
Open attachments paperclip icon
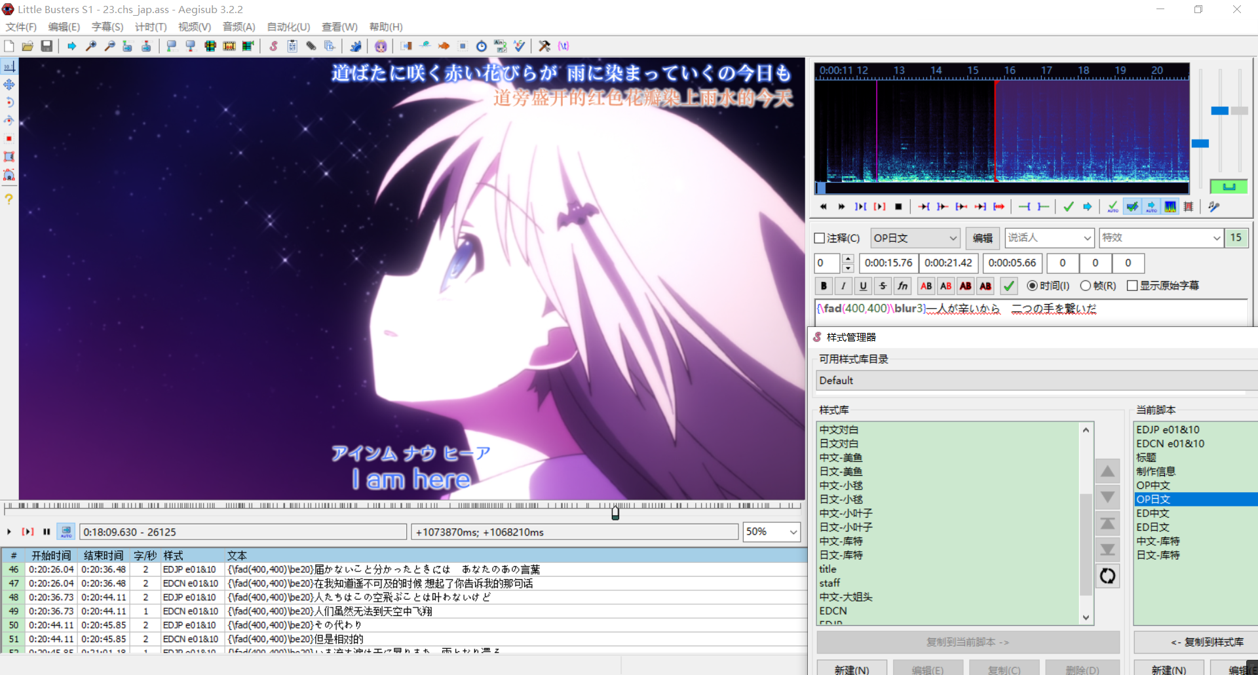click(311, 46)
